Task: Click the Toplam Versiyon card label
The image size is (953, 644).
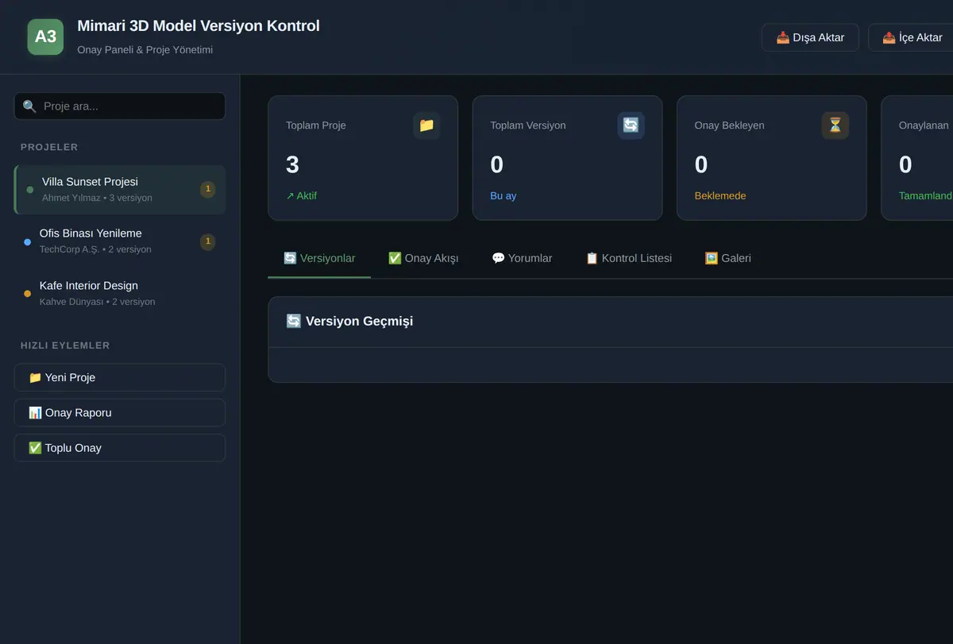Action: [528, 125]
